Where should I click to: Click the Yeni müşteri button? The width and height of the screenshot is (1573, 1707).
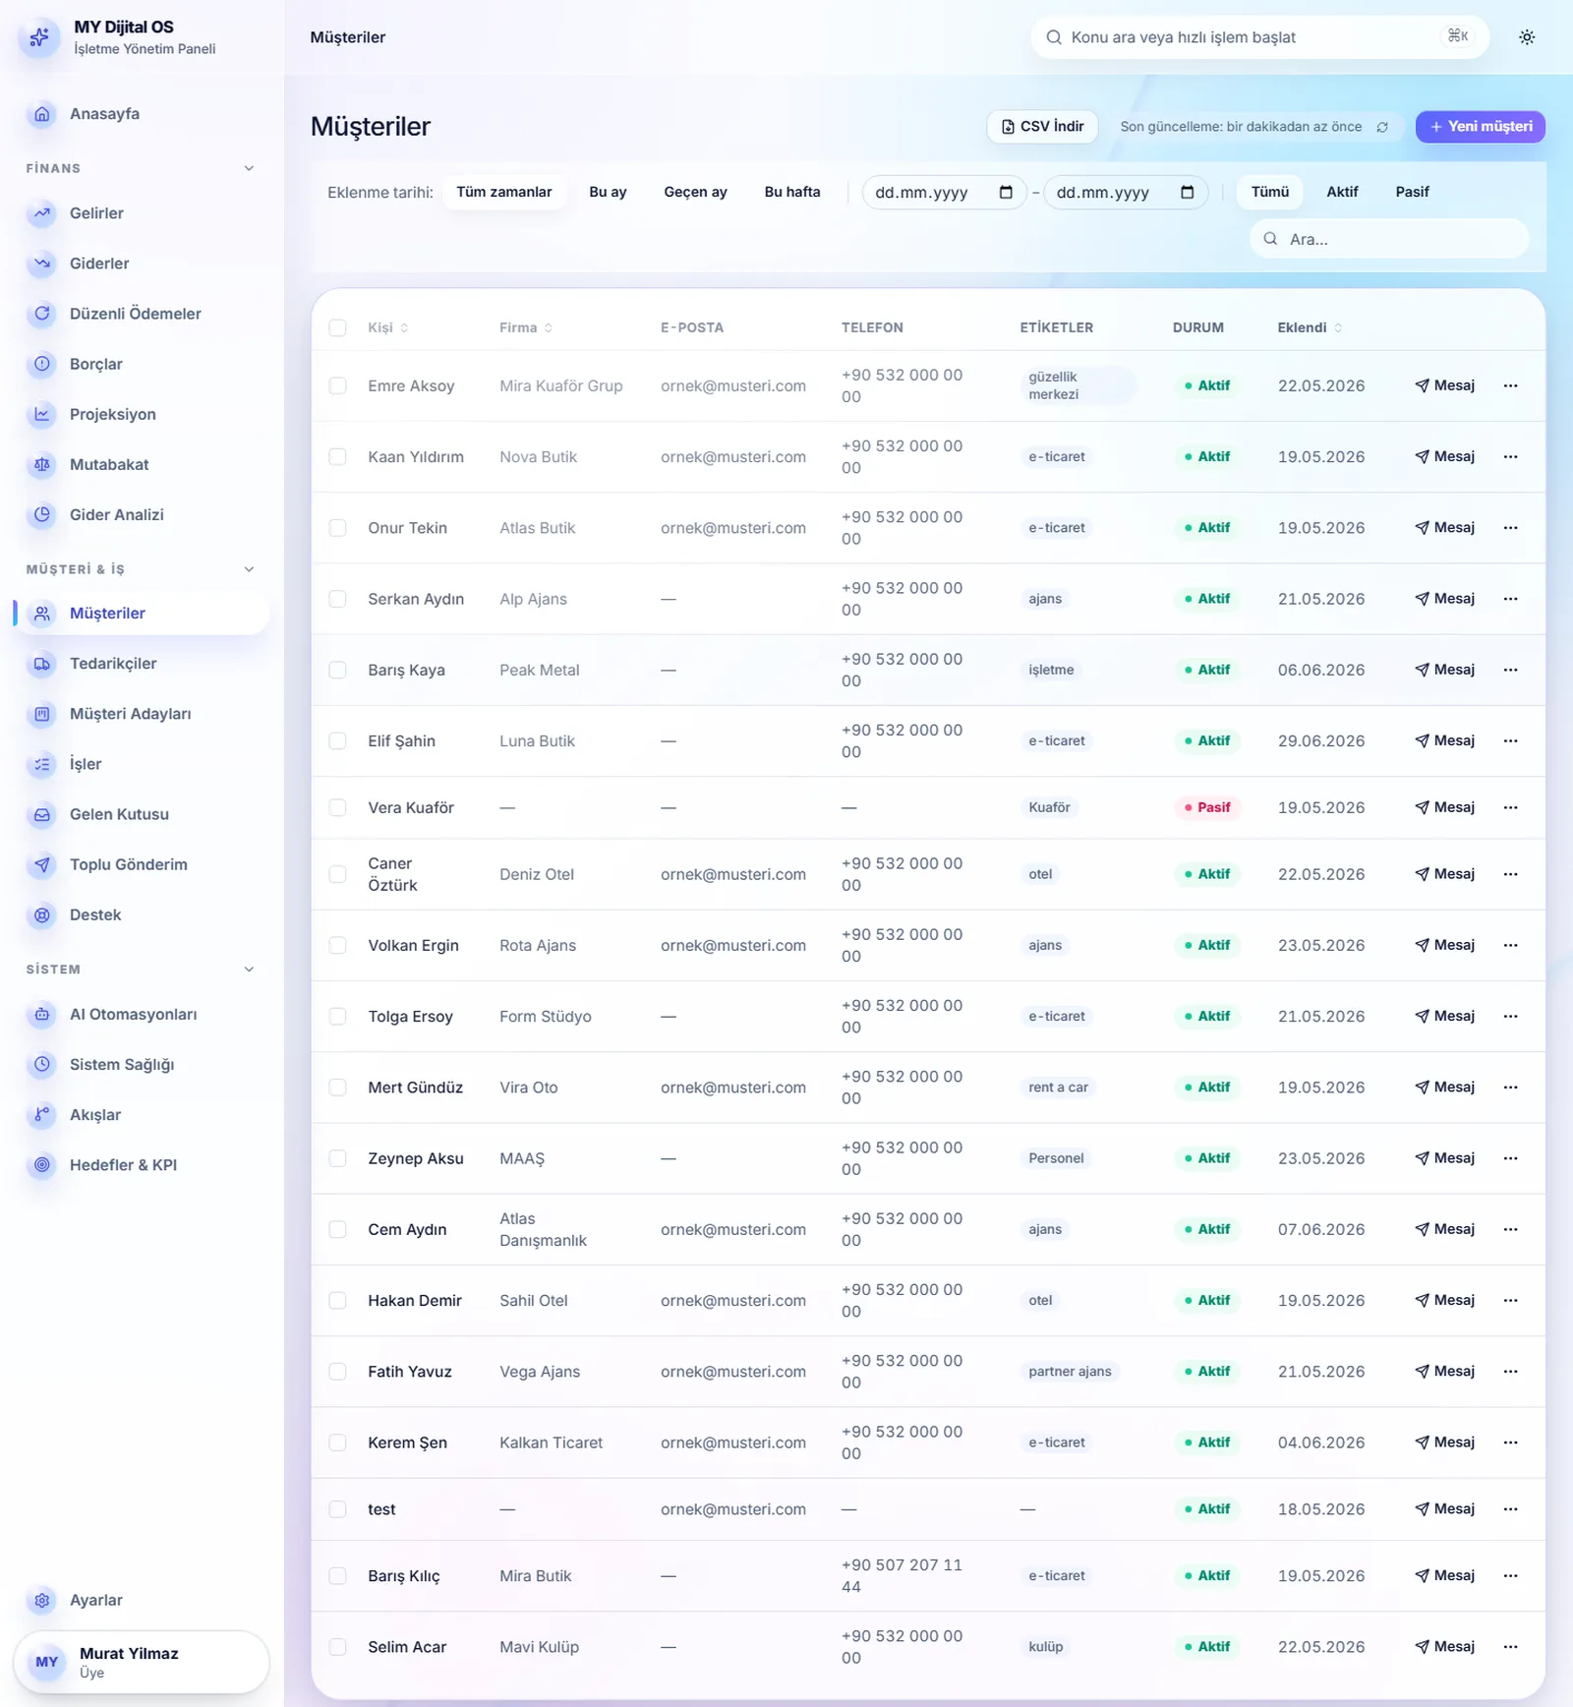(1481, 127)
